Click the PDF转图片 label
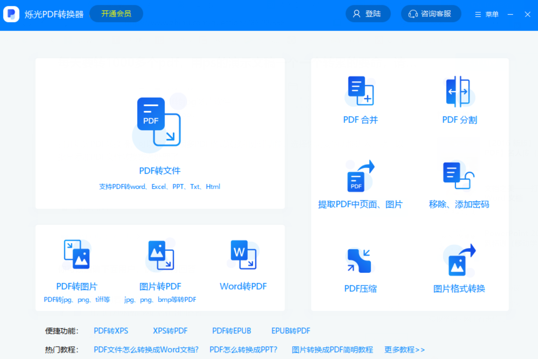This screenshot has height=359, width=538. (77, 287)
